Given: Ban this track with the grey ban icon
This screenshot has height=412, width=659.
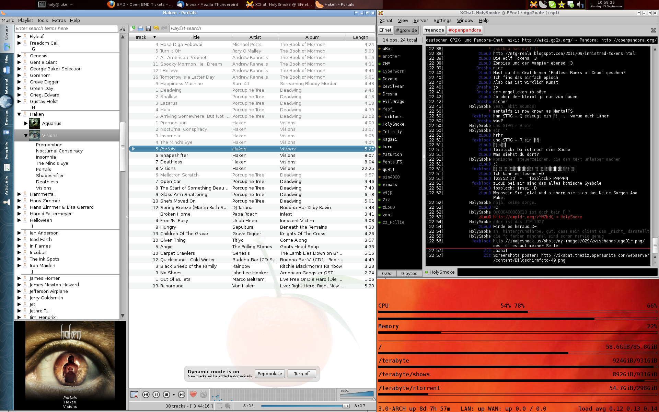Looking at the screenshot, I should pos(204,395).
